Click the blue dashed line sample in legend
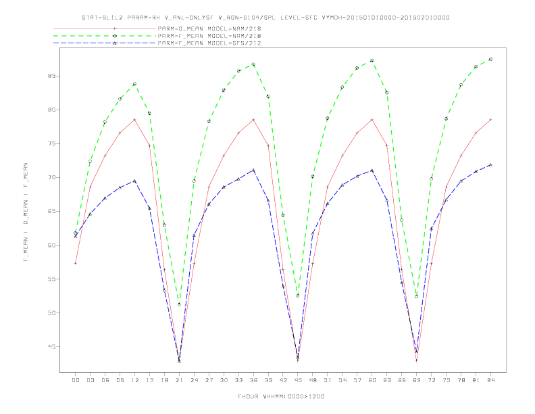The height and width of the screenshot is (414, 535). click(105, 43)
